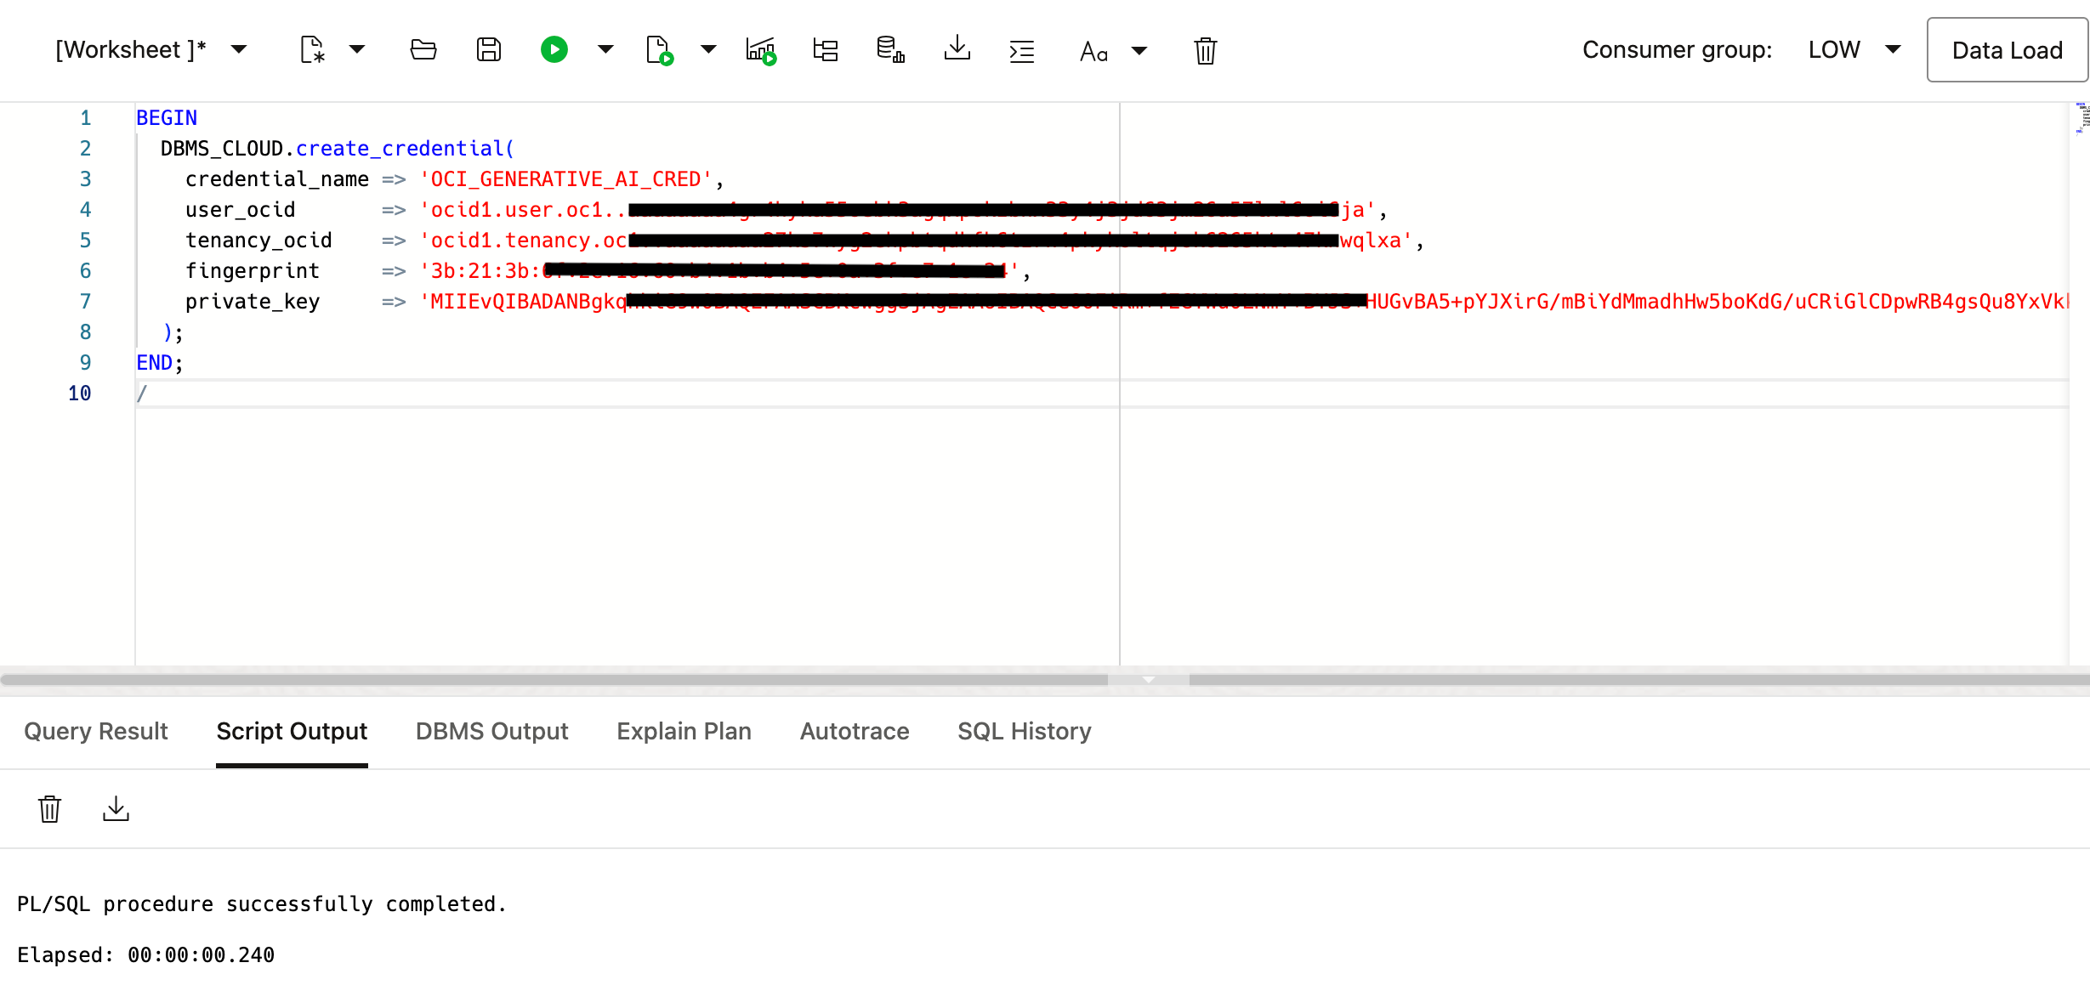Save the current worksheet

(x=489, y=49)
